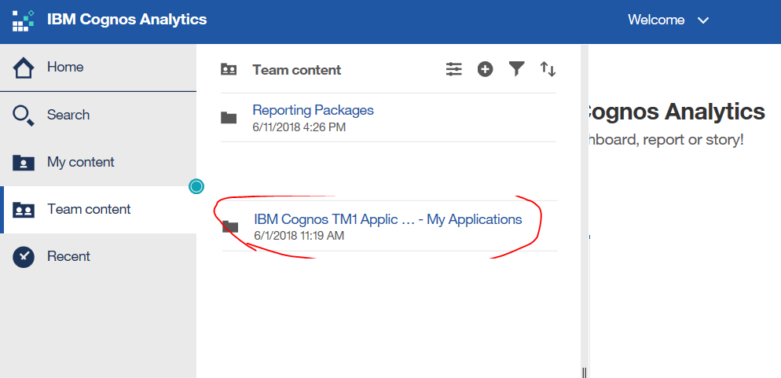The image size is (781, 378).
Task: Select Team content in the sidebar
Action: tap(98, 210)
